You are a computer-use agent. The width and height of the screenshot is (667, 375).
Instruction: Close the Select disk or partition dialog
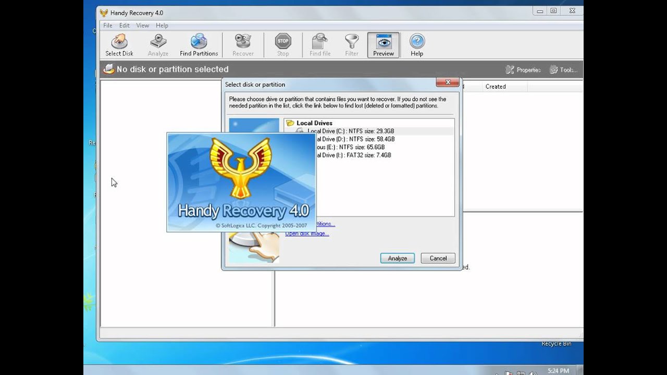[x=447, y=82]
